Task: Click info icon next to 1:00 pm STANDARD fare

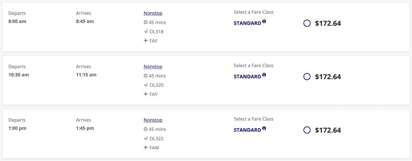Action: coord(264,128)
